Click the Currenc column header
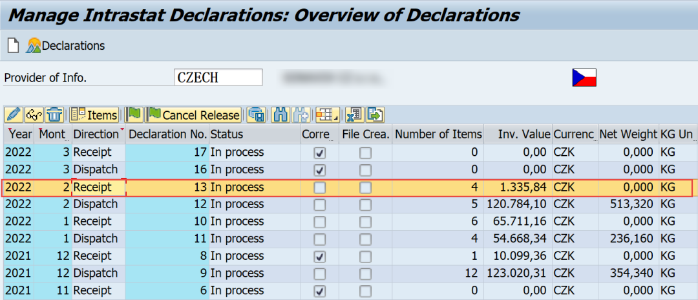Screen dimensions: 698x300 pyautogui.click(x=575, y=134)
